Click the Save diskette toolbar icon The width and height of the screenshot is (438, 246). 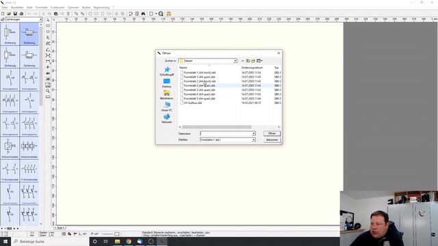[15, 14]
